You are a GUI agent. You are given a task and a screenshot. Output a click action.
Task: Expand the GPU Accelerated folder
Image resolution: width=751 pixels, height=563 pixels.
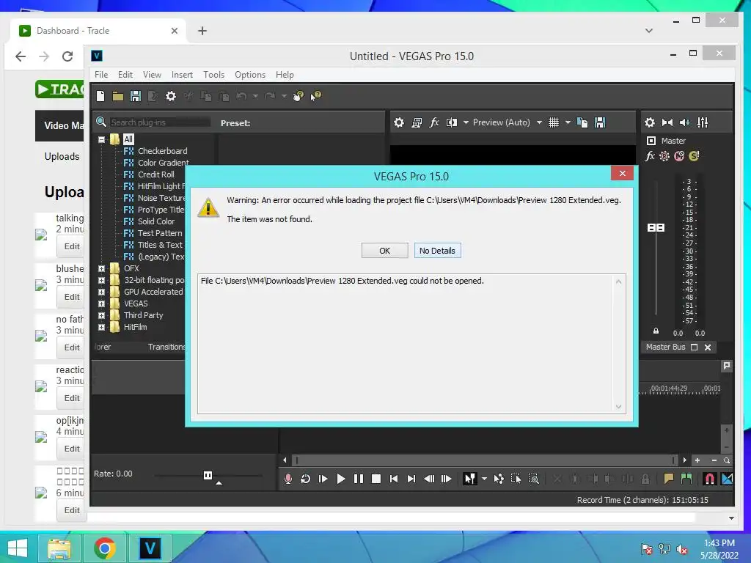coord(101,292)
